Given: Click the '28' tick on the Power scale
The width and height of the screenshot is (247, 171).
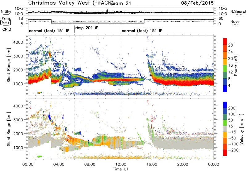Looking at the screenshot, I should (230, 45).
